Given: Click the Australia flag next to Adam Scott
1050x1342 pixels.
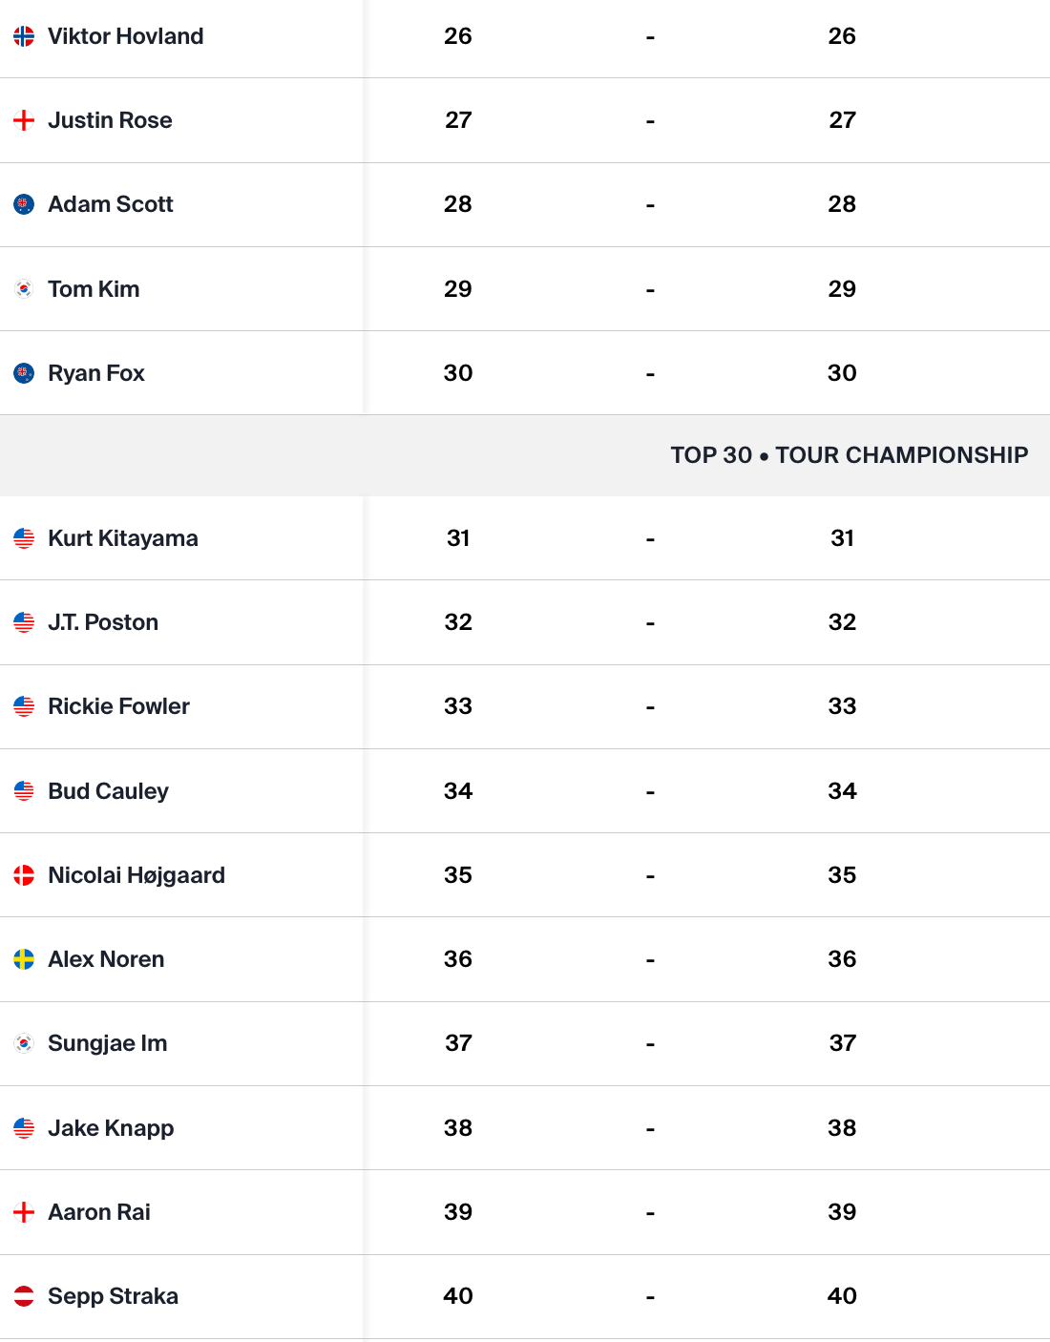Looking at the screenshot, I should coord(24,204).
